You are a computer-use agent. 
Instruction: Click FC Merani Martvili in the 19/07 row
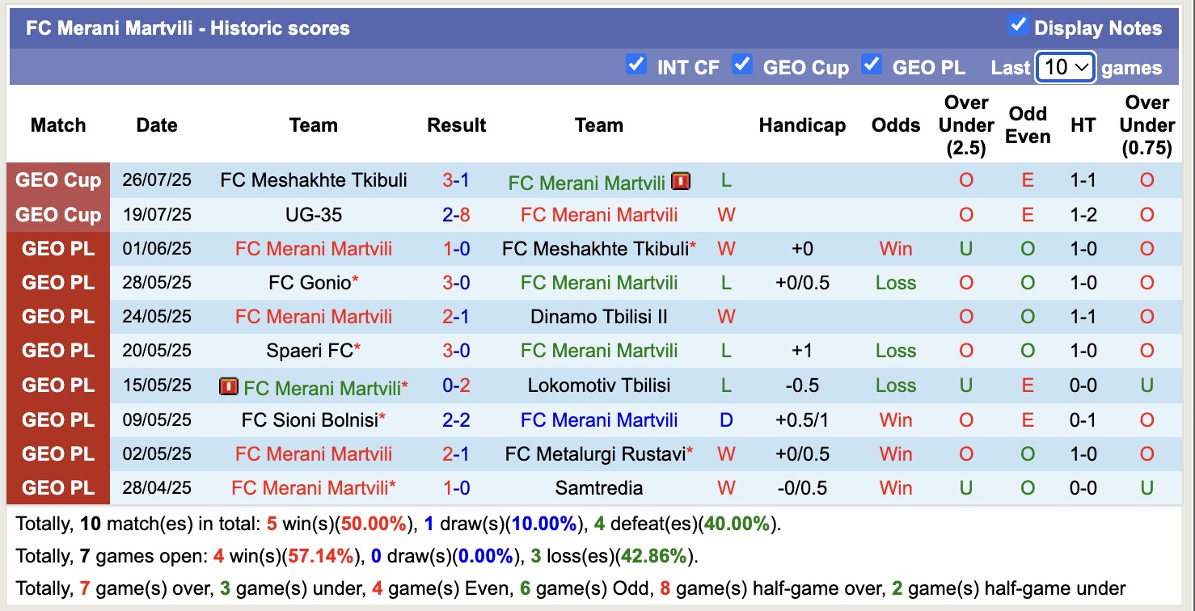tap(598, 214)
